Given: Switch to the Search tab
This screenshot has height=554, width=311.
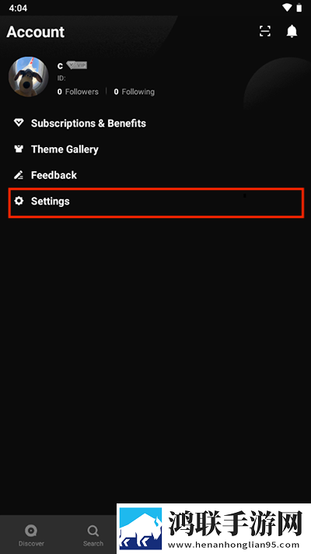Looking at the screenshot, I should pyautogui.click(x=93, y=535).
